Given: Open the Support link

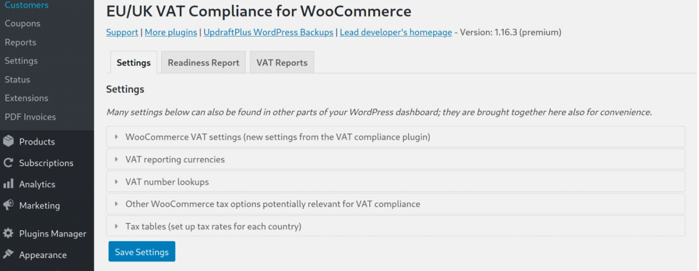Looking at the screenshot, I should [x=122, y=32].
